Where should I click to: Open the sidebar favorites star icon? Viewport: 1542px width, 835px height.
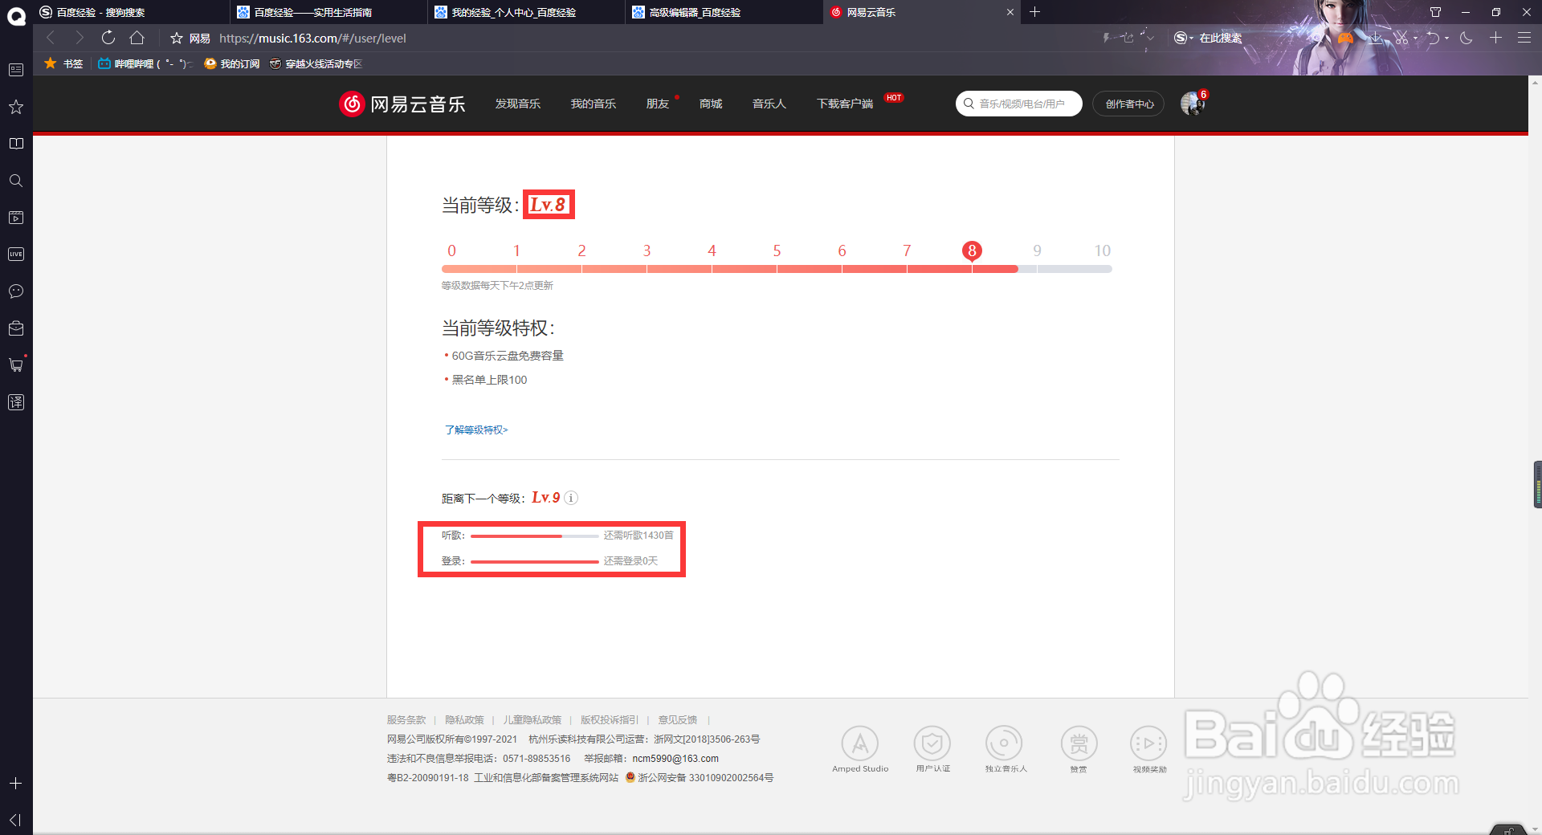(x=16, y=107)
